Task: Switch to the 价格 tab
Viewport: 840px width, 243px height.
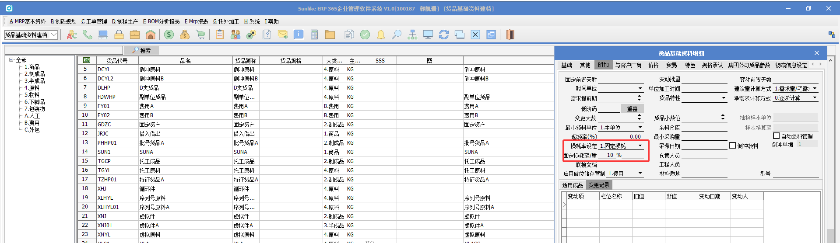Action: click(653, 65)
